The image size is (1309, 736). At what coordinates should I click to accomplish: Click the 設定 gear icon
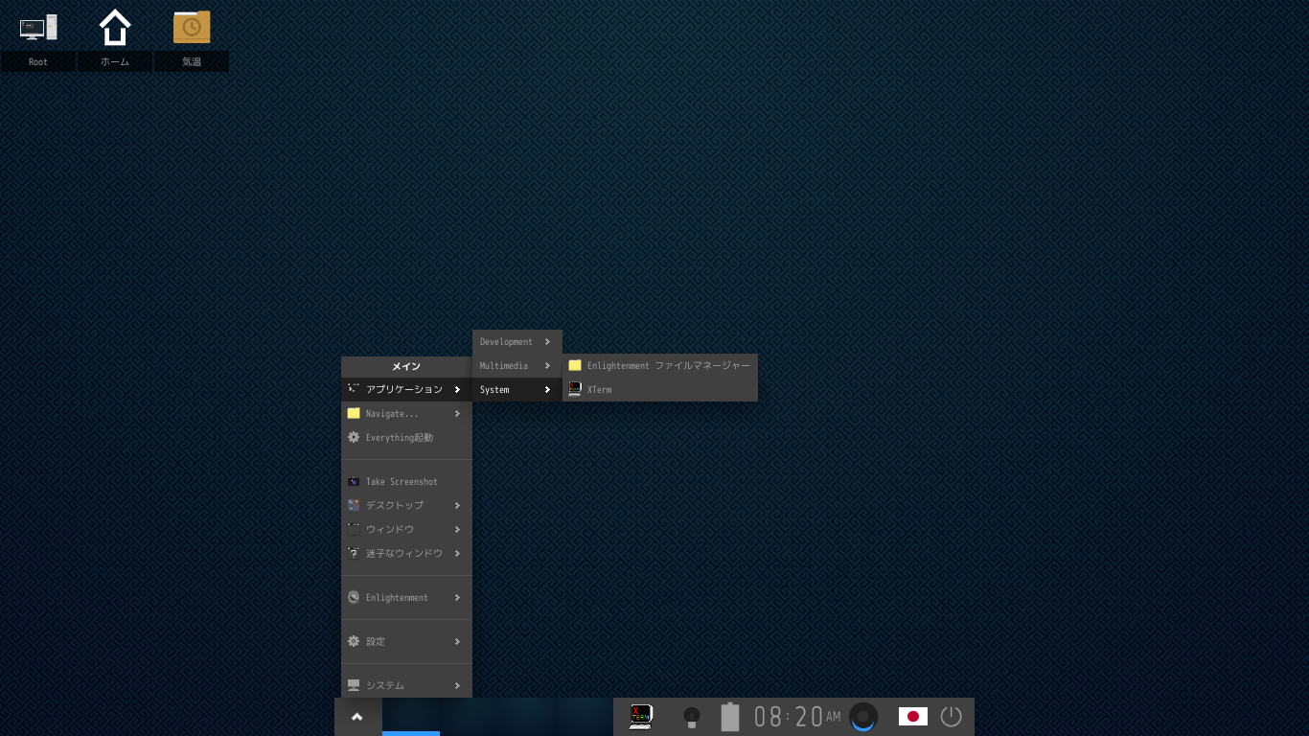click(x=354, y=641)
